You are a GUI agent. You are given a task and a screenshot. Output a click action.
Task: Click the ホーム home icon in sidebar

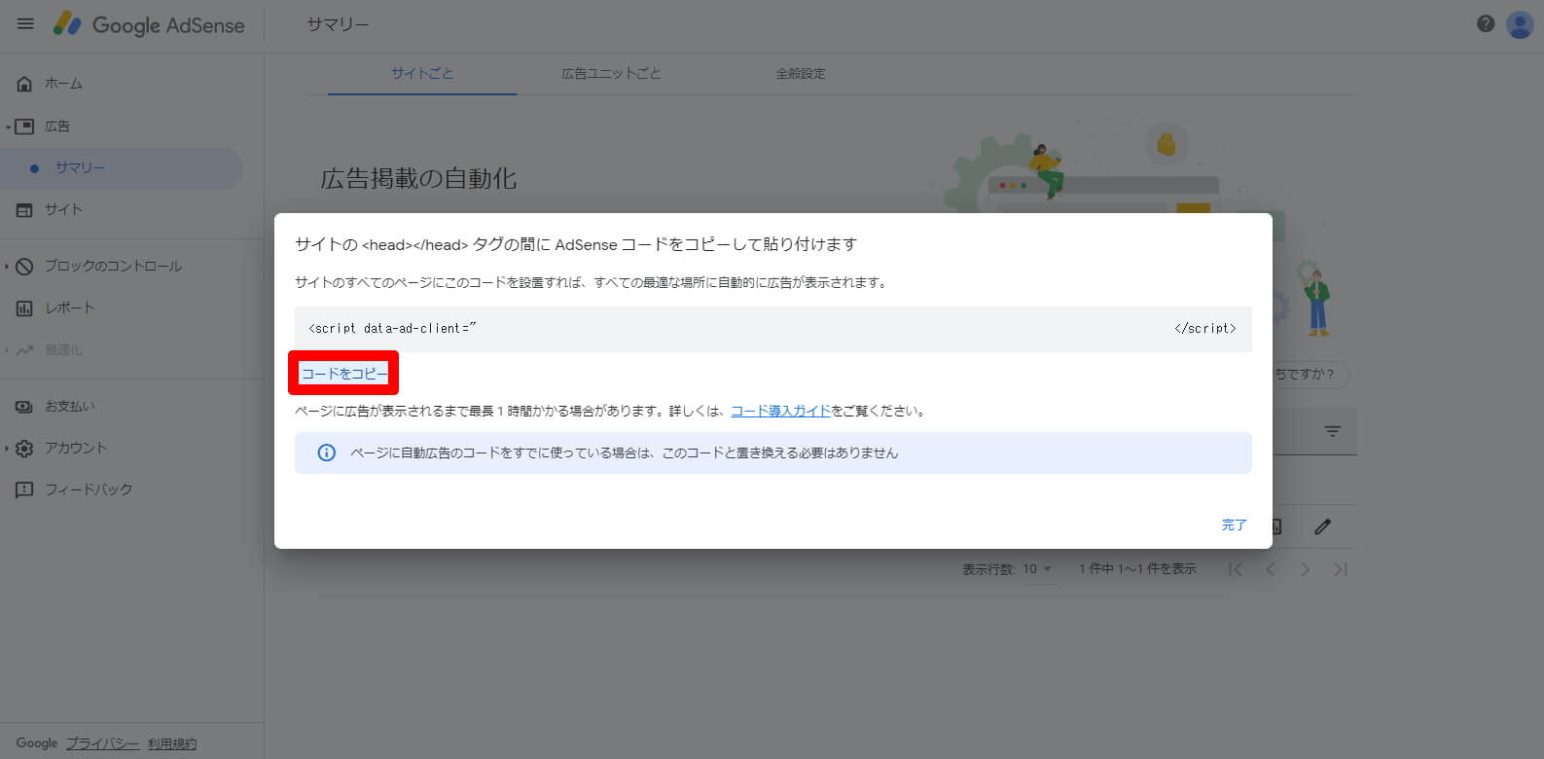pos(24,84)
